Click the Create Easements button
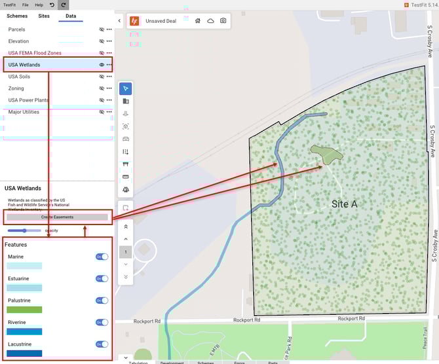This screenshot has height=364, width=439. coord(57,217)
